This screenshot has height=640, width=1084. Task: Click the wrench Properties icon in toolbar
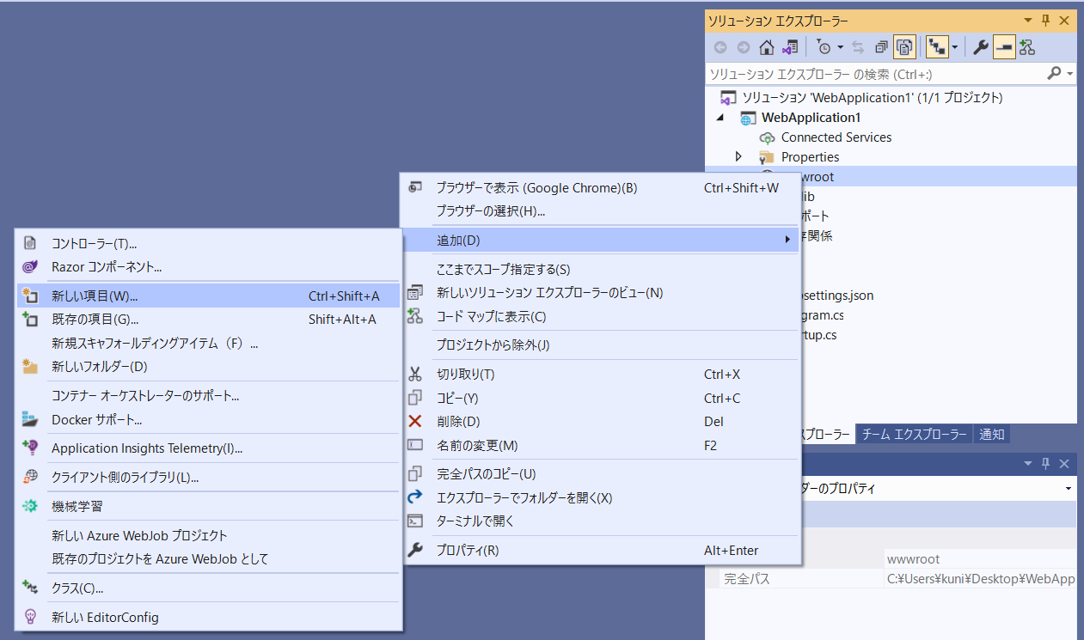coord(980,48)
